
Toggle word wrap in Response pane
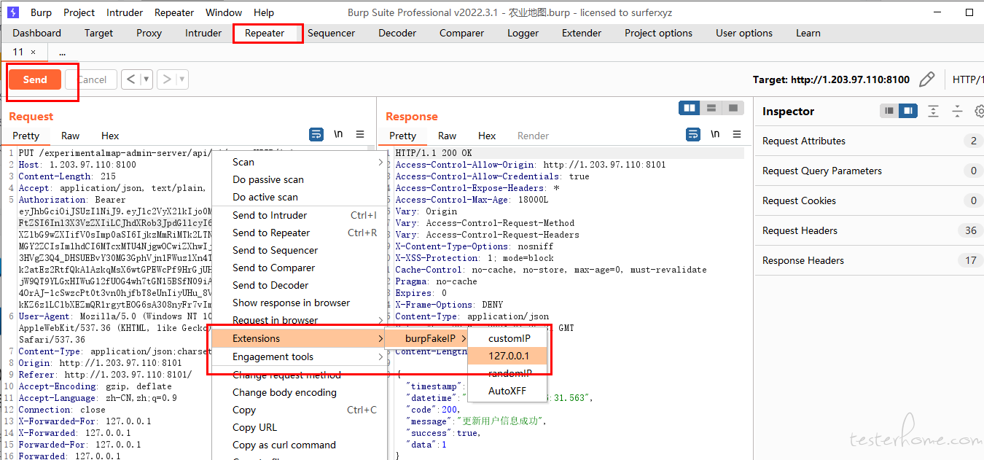pyautogui.click(x=693, y=135)
